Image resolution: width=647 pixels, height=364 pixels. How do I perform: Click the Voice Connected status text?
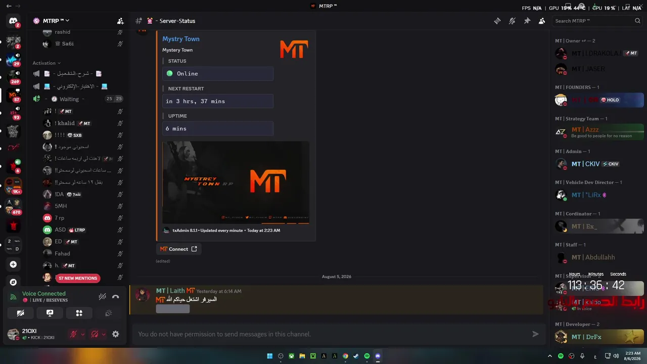(x=44, y=294)
